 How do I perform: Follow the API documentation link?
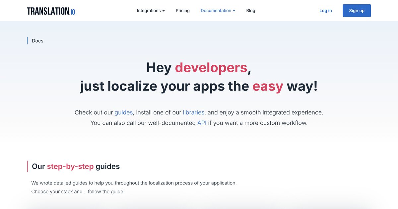pos(201,123)
